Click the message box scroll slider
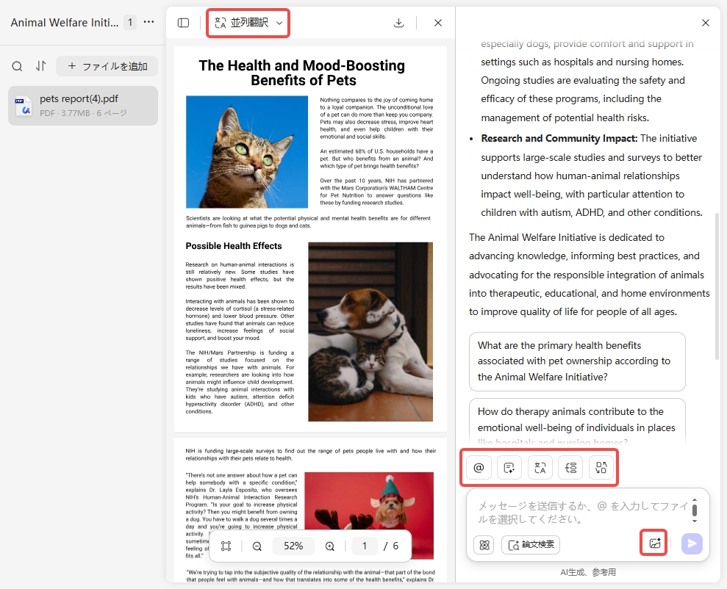 (695, 510)
